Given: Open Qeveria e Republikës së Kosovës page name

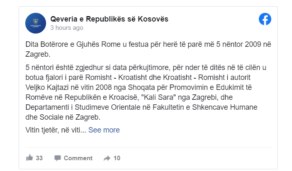Looking at the screenshot, I should tap(109, 19).
